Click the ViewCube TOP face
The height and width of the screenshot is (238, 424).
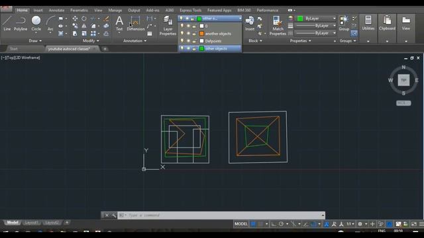pos(403,80)
